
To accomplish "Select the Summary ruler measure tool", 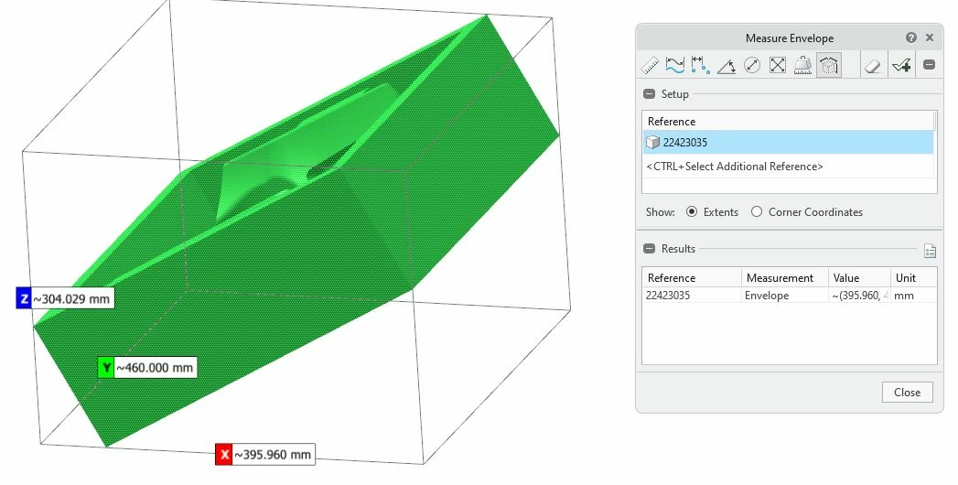I will pos(650,65).
